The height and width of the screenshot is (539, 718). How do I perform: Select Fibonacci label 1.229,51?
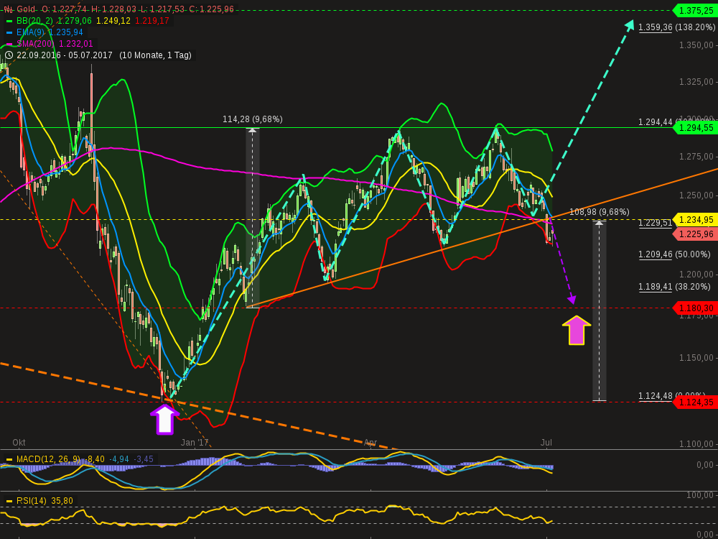tap(656, 223)
